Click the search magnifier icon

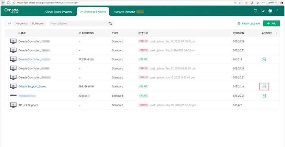pos(110,24)
